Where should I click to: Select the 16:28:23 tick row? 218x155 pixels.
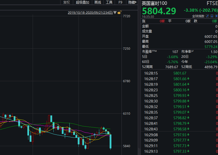(179, 90)
